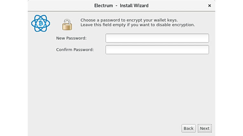This screenshot has width=243, height=136.
Task: Click the Electrum Bitcoin atom logo
Action: pos(40,23)
